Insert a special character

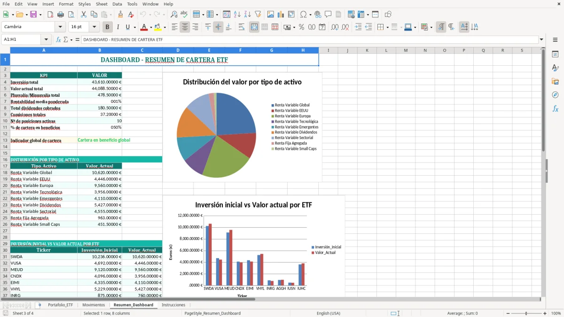point(303,15)
